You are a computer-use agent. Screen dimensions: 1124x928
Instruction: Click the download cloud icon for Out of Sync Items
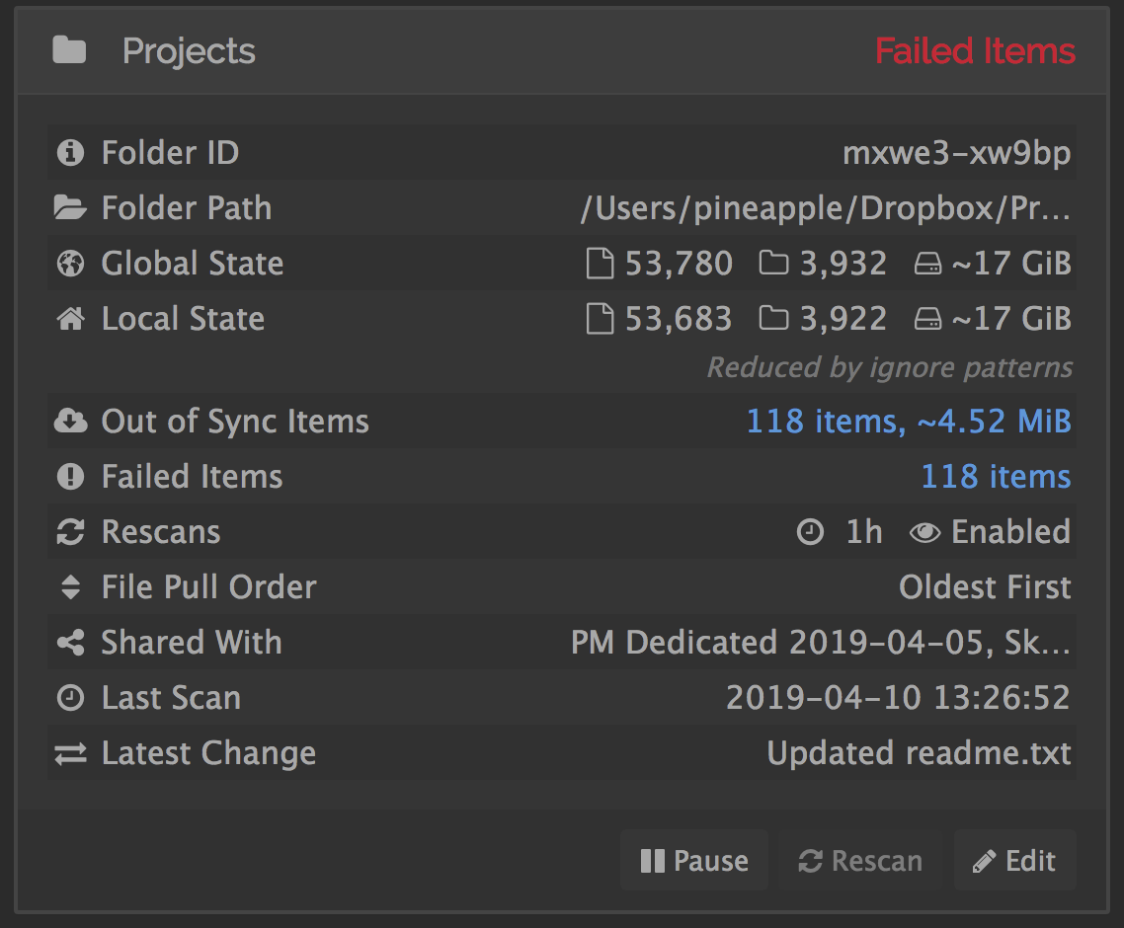click(68, 421)
